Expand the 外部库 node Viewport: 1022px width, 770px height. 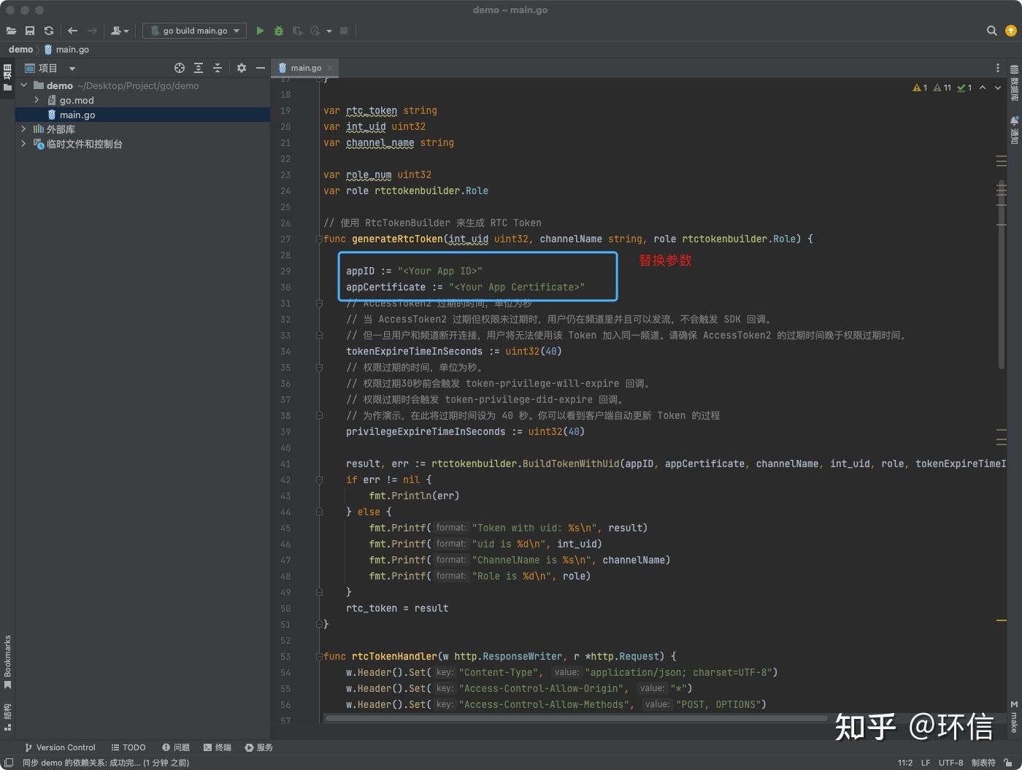(x=23, y=129)
